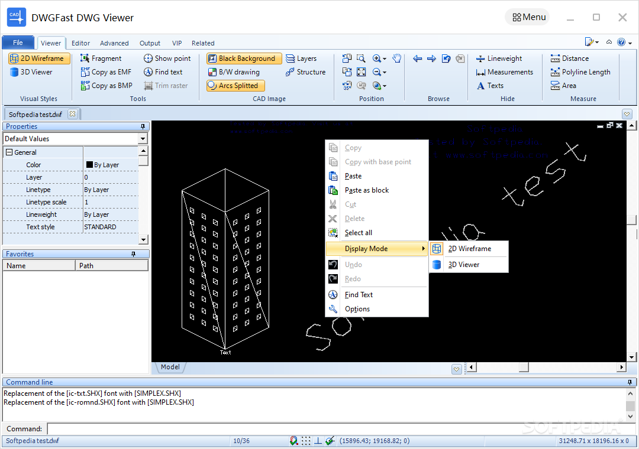This screenshot has width=639, height=449.
Task: Click the horizontal scrollbar thumb under the drawing
Action: coord(524,367)
